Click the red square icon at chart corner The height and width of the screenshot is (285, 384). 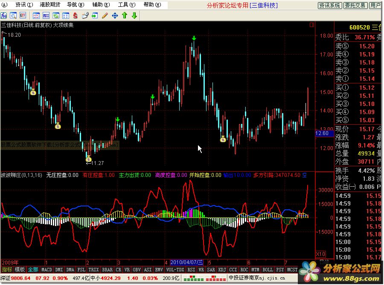pyautogui.click(x=312, y=25)
